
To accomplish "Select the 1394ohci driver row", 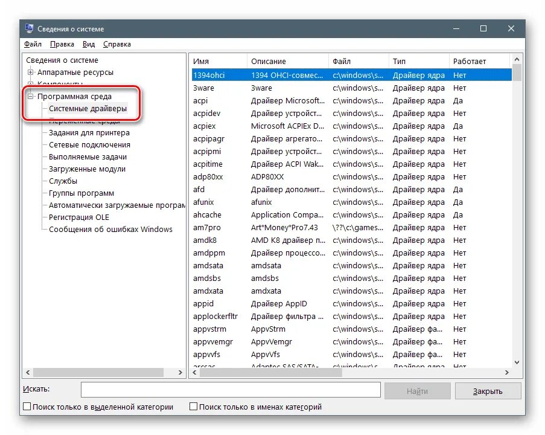I will tap(351, 75).
